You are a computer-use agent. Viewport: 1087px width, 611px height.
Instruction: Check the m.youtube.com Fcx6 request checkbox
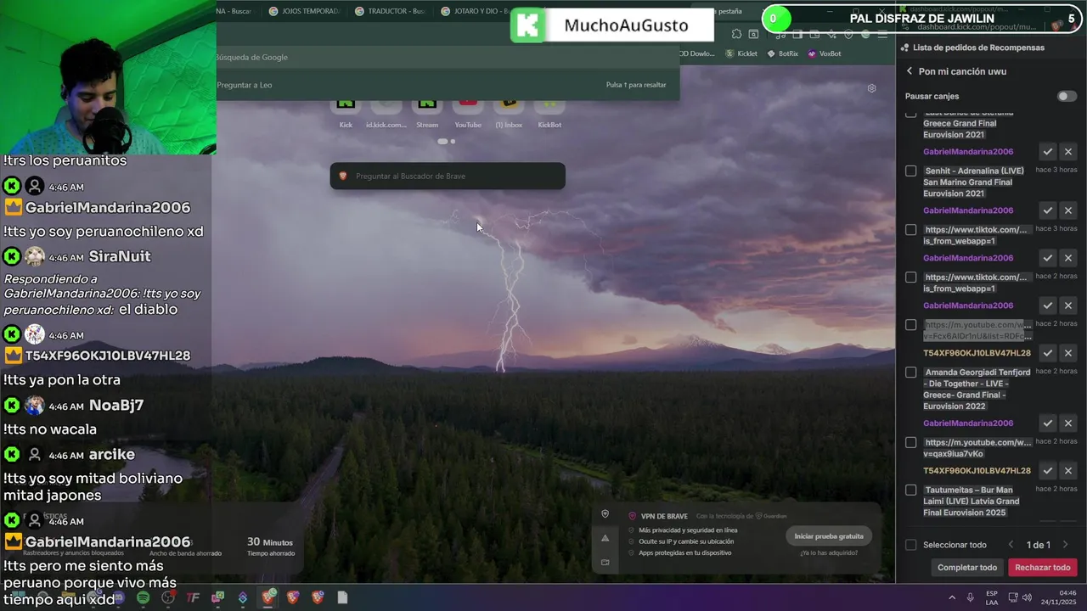(x=910, y=325)
